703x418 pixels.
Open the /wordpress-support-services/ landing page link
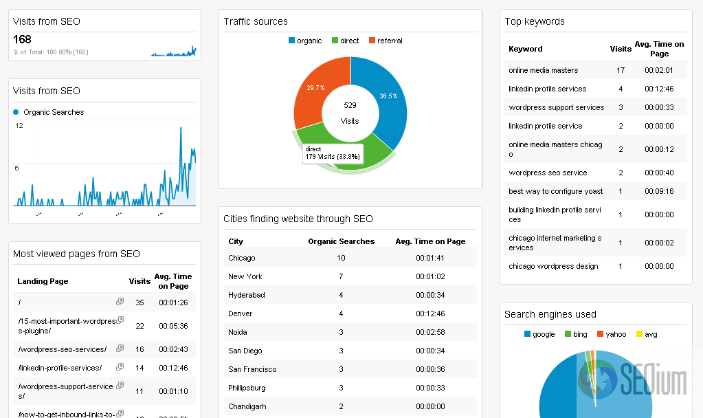coord(65,391)
